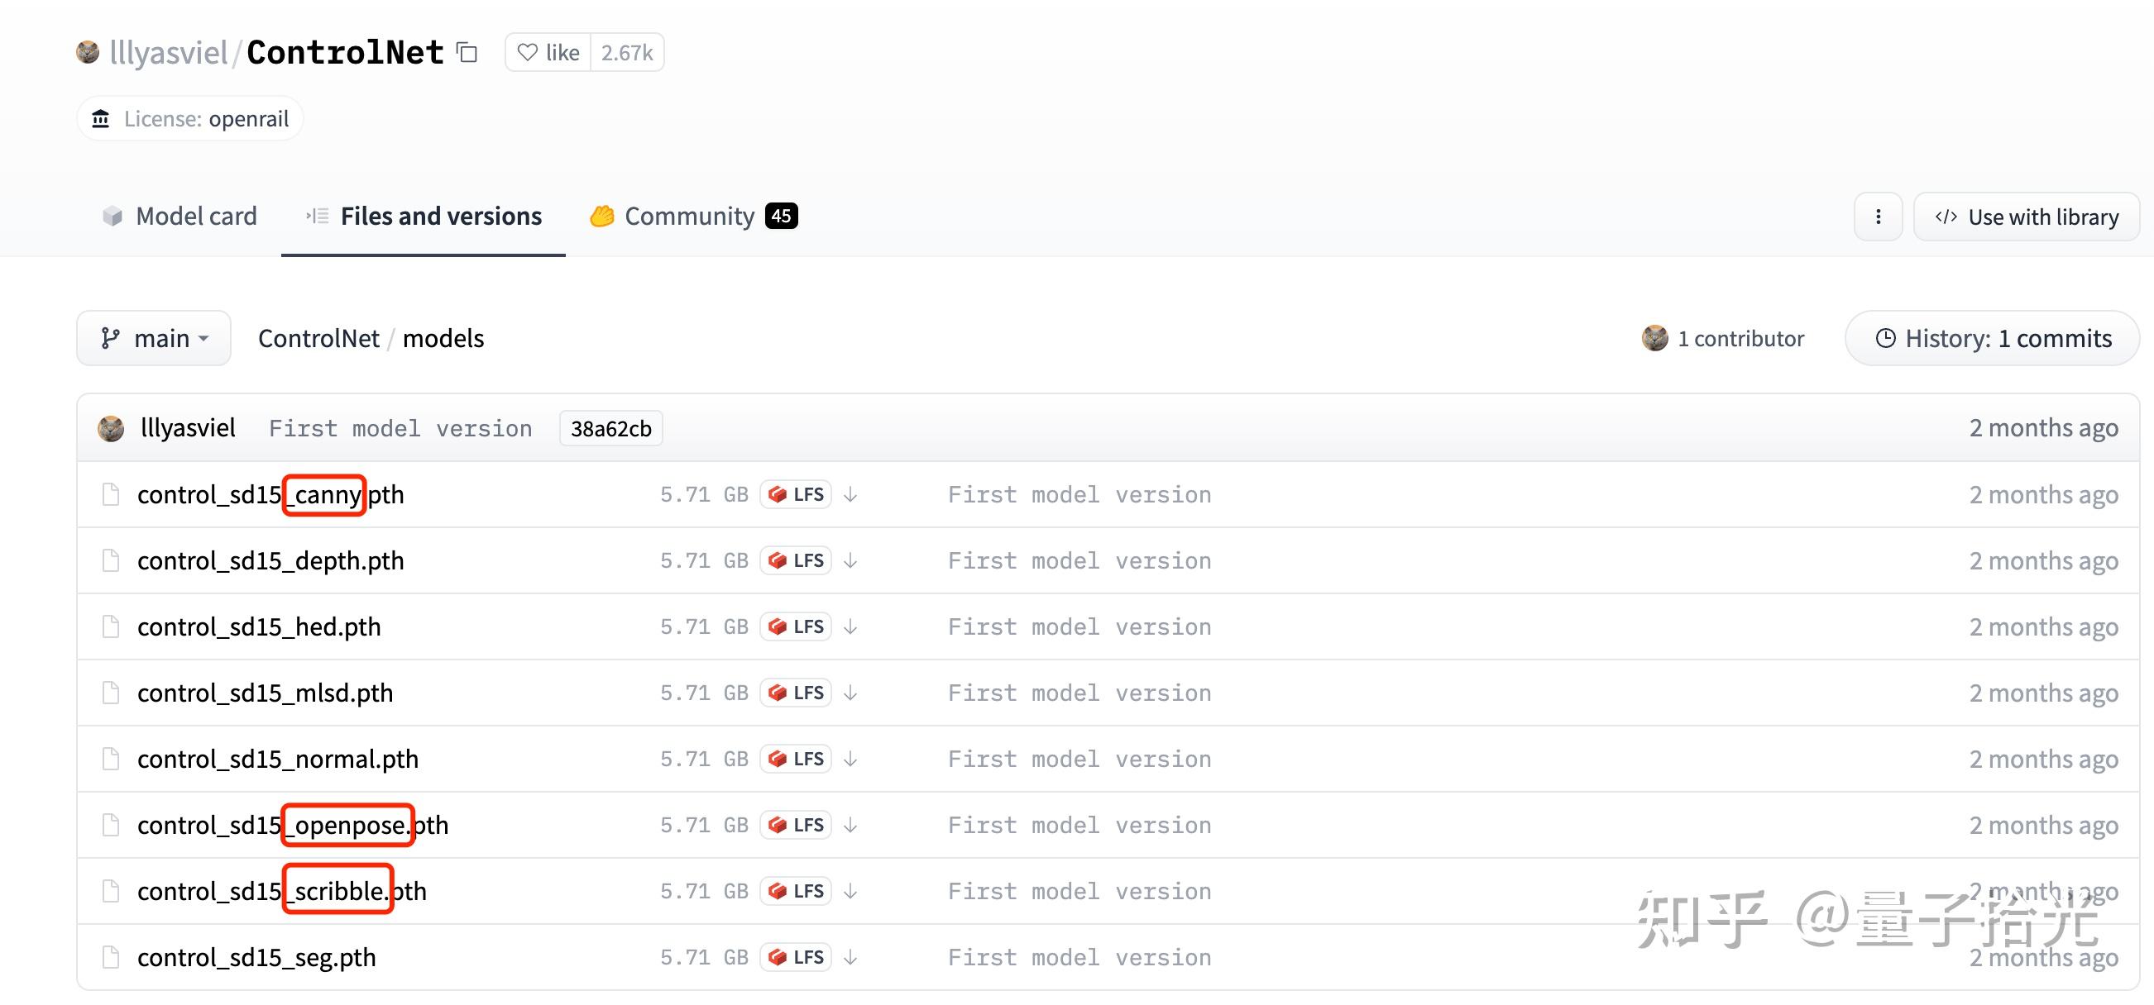Open the control_sd15_scribble.pth file
Image resolution: width=2154 pixels, height=1005 pixels.
coord(282,892)
